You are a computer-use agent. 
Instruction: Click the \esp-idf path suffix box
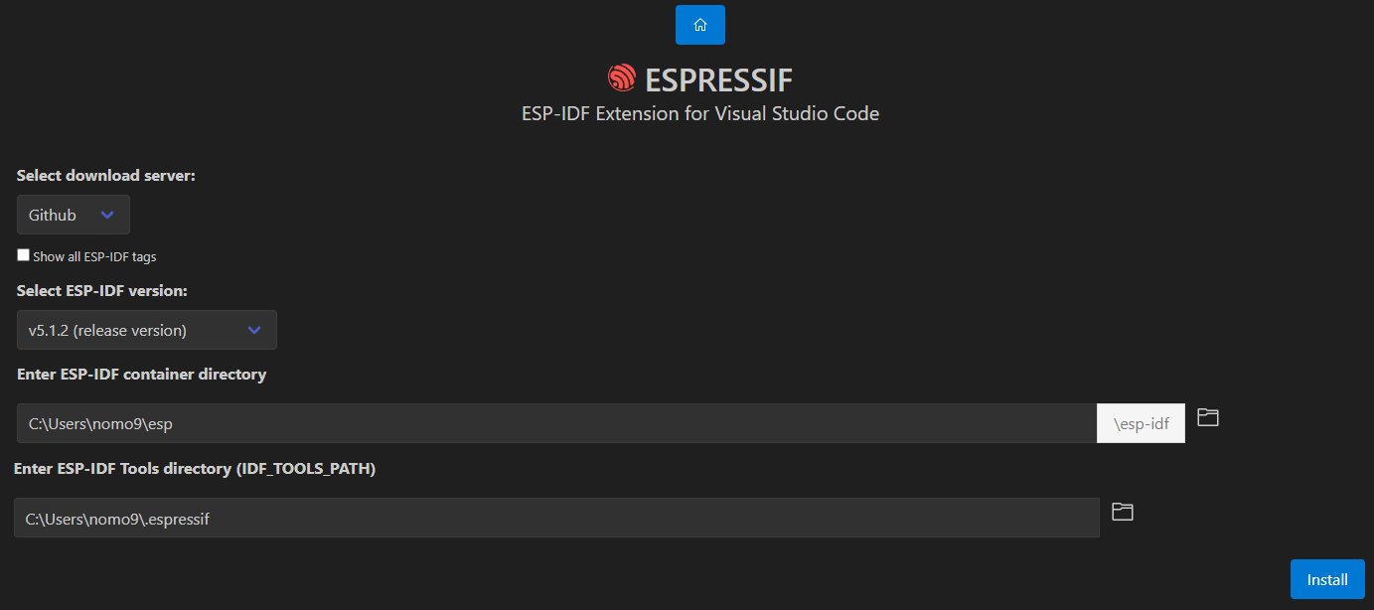click(x=1141, y=423)
